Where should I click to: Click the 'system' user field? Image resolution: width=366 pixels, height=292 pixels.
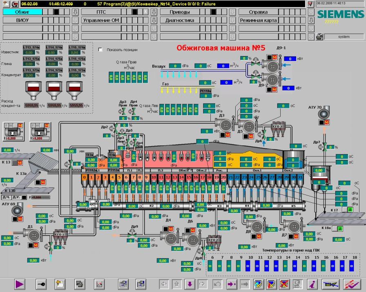pyautogui.click(x=344, y=37)
